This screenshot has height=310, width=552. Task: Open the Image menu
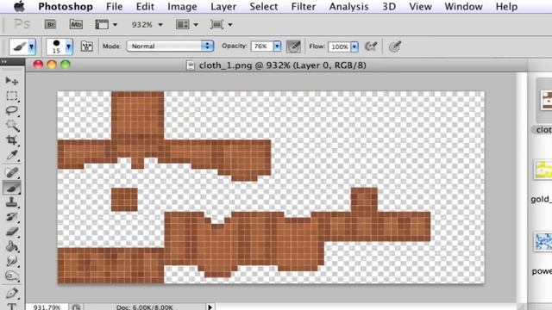[182, 7]
